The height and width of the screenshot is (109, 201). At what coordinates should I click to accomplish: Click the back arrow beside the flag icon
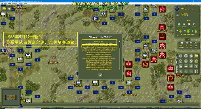click(9, 9)
